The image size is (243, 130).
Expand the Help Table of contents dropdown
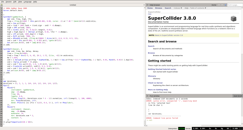click(x=195, y=8)
